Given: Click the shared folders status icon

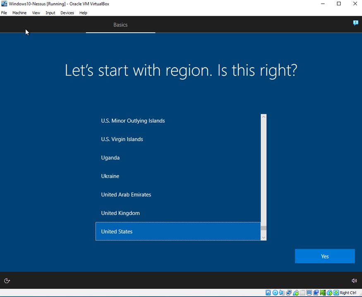Looking at the screenshot, I should coord(302,293).
